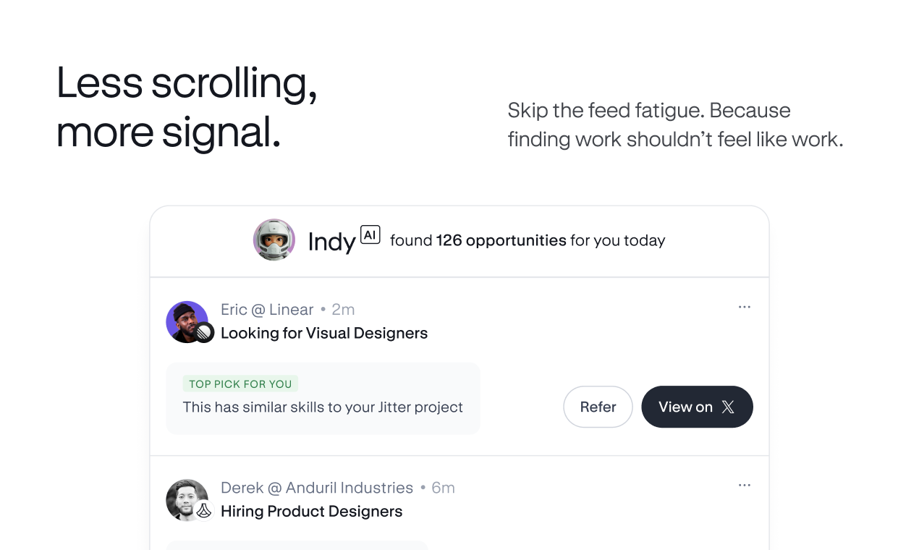This screenshot has height=550, width=919.
Task: Click the 2m timestamp on Eric's post
Action: click(x=343, y=310)
